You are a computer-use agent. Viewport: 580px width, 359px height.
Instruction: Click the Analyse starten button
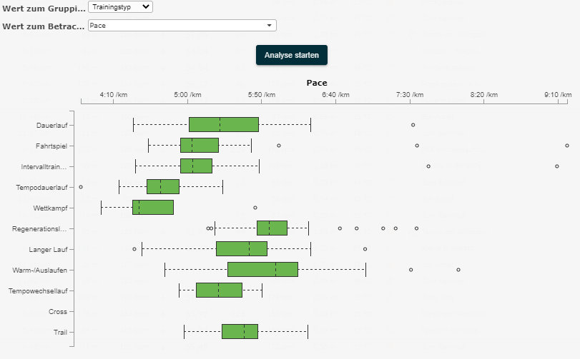pos(291,55)
